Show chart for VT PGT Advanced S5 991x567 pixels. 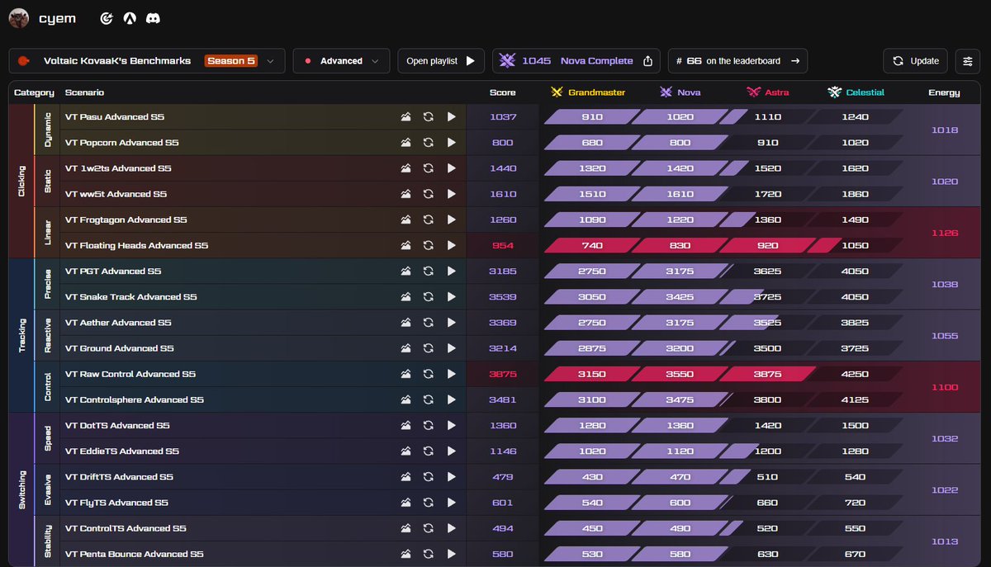click(x=405, y=271)
